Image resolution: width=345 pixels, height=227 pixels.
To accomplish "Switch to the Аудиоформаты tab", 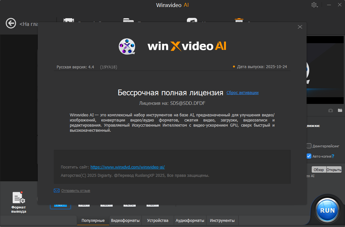I will pyautogui.click(x=190, y=220).
